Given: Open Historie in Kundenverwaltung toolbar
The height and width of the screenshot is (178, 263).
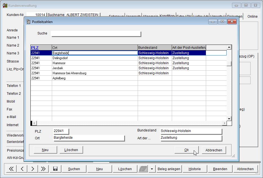Looking at the screenshot, I should [x=195, y=169].
